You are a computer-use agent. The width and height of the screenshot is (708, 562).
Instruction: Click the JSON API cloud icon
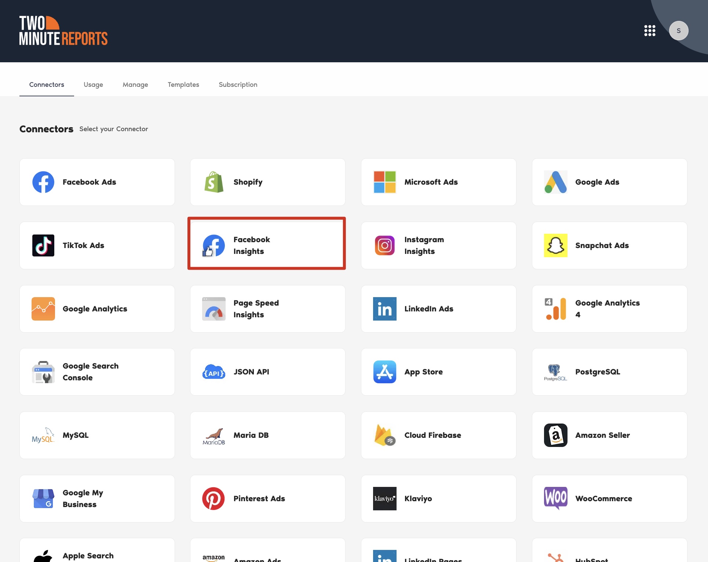point(214,372)
